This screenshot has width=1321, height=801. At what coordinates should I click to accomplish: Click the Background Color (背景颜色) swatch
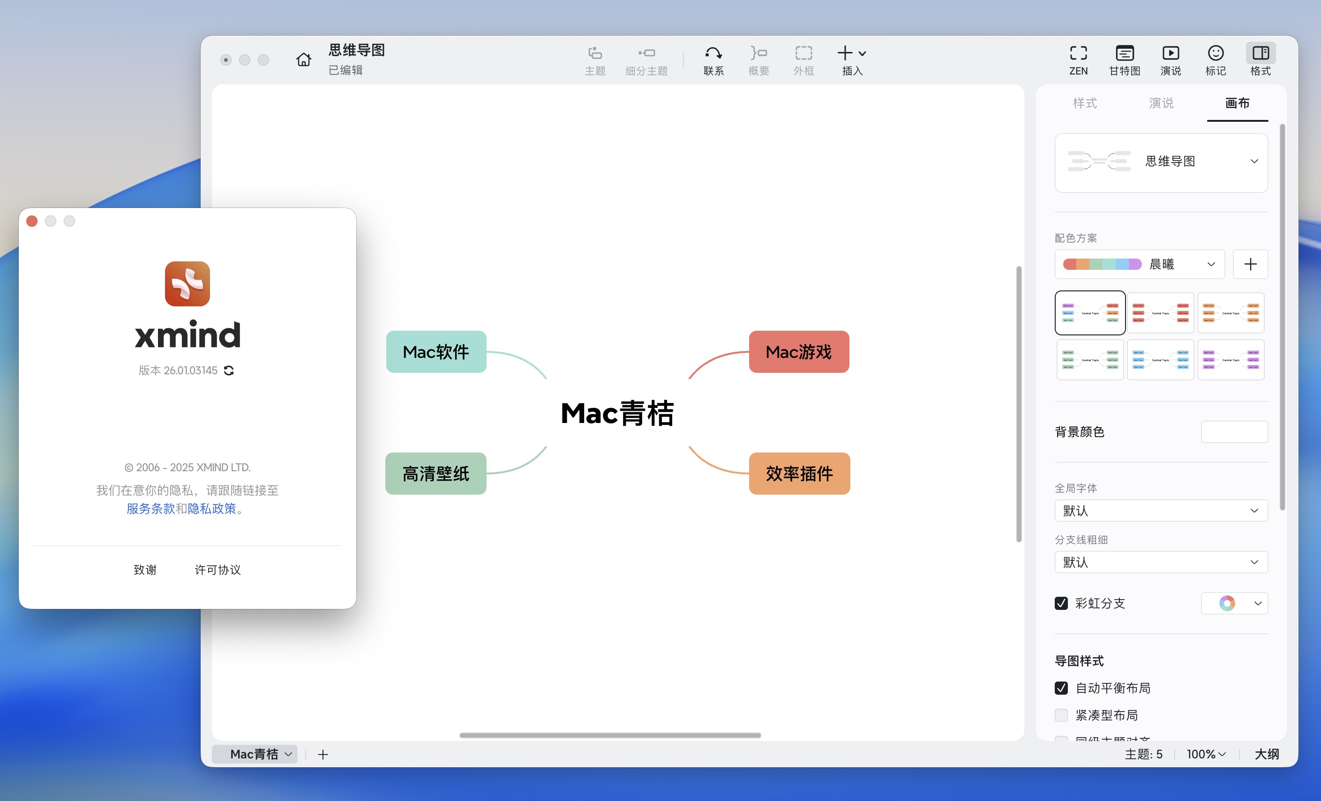pos(1234,432)
